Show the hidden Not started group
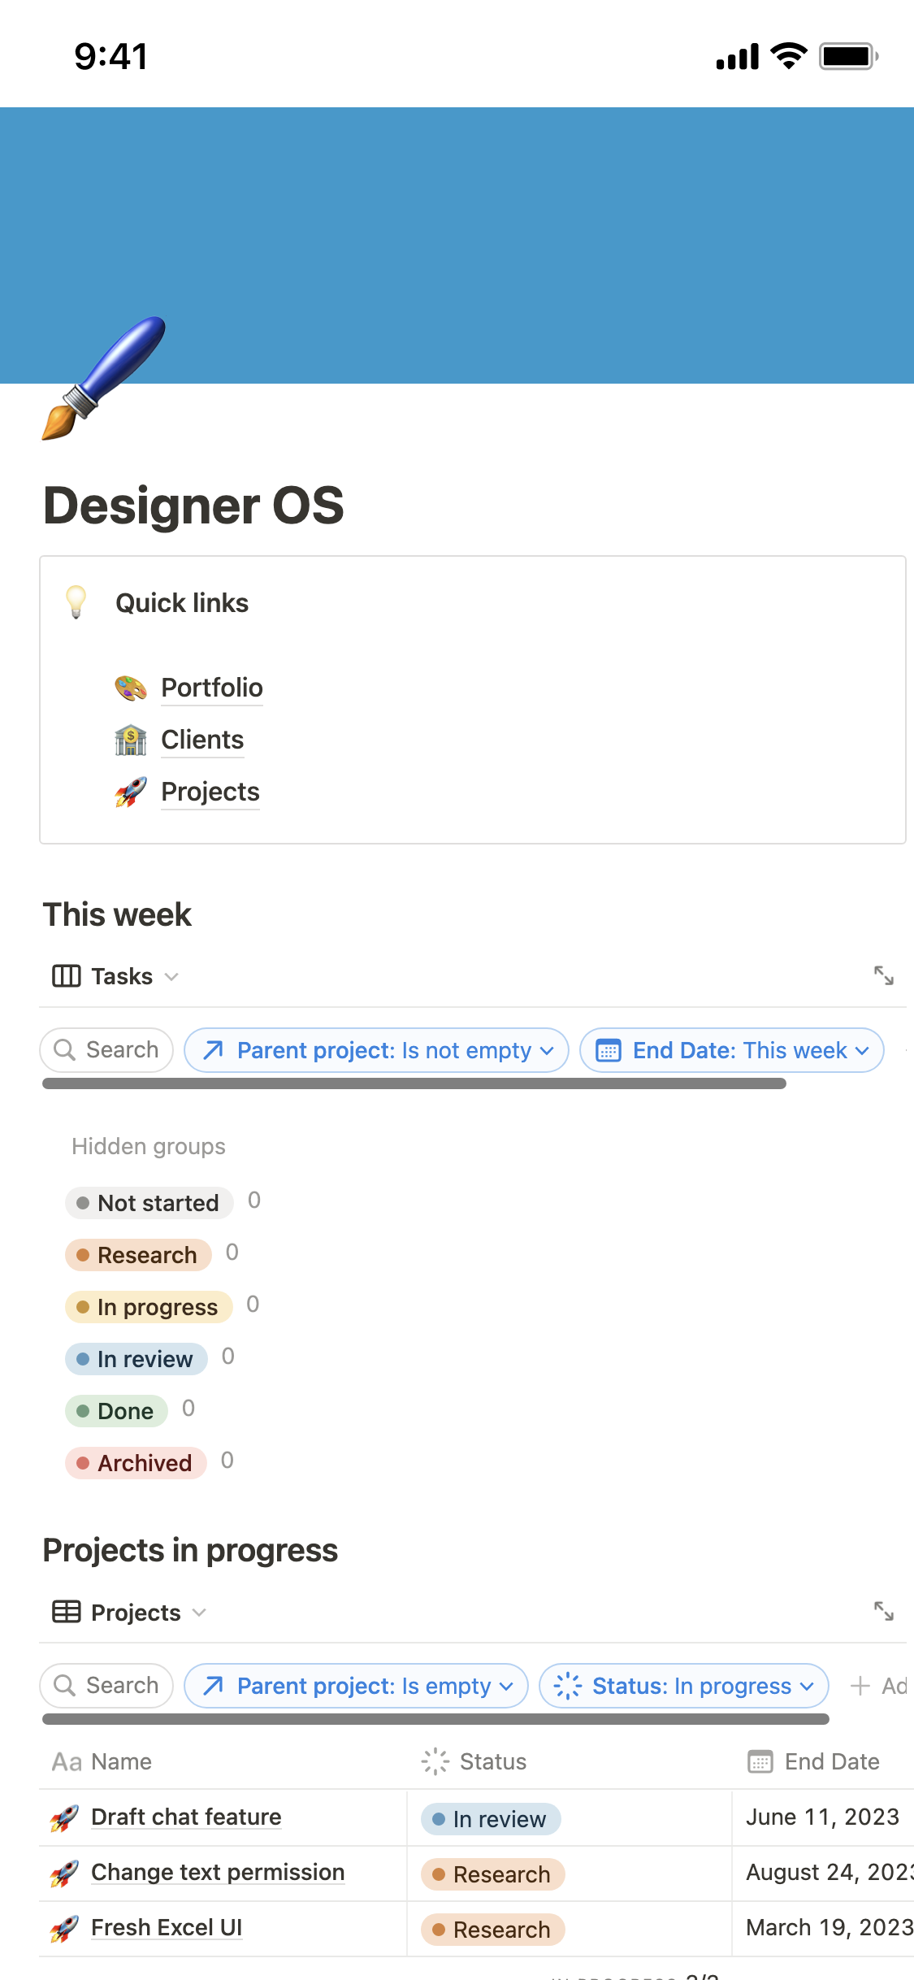Screen dimensions: 914x1980 pyautogui.click(x=149, y=1203)
